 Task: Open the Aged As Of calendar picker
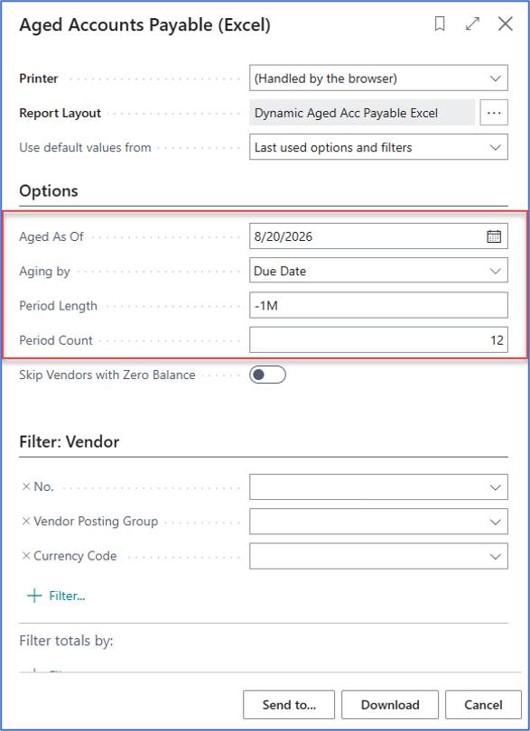point(494,236)
